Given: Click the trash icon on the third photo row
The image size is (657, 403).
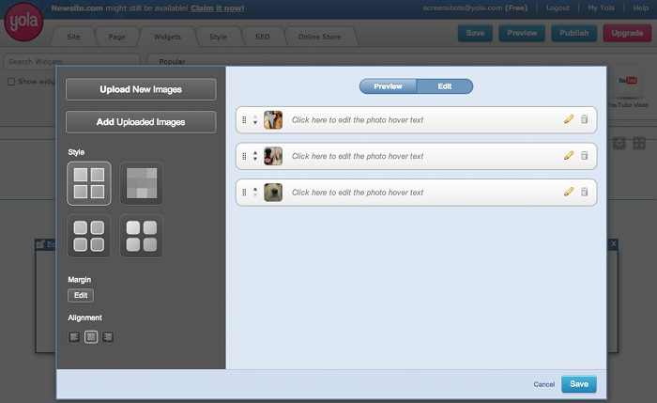Looking at the screenshot, I should click(x=584, y=192).
